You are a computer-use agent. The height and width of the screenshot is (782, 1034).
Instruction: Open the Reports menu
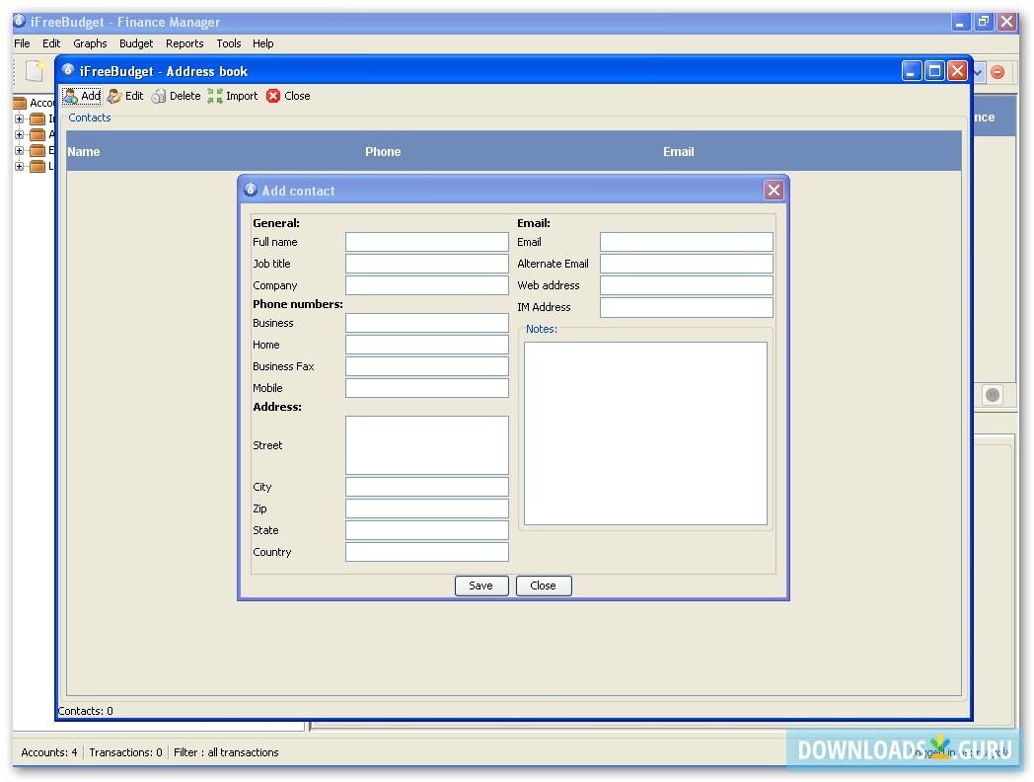tap(185, 43)
